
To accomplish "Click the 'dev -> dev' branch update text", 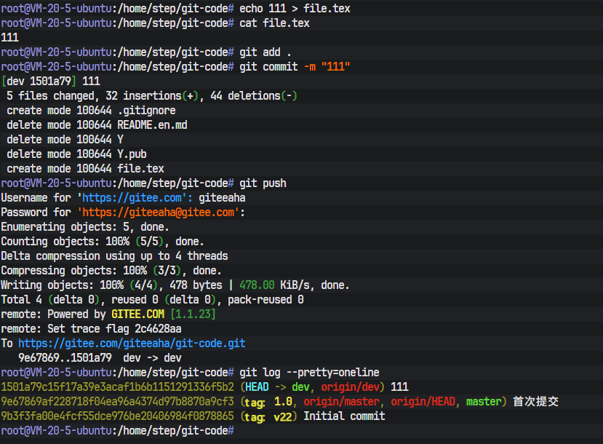I will (152, 357).
